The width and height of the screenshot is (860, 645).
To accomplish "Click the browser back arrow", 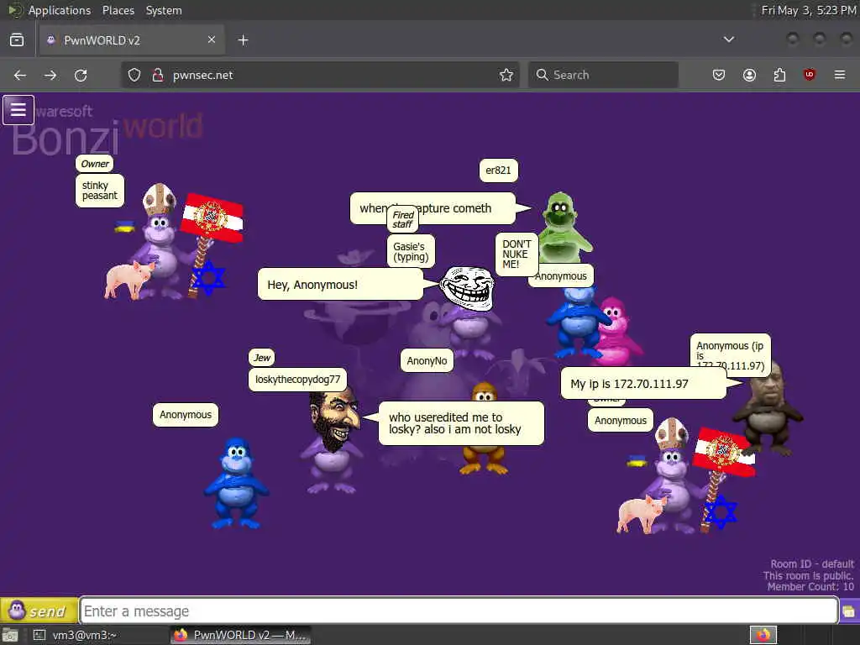I will click(20, 75).
